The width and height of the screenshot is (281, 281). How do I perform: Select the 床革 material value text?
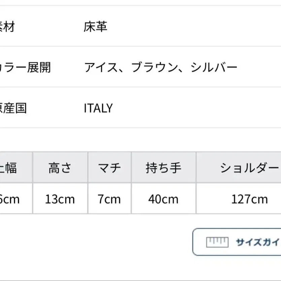(96, 27)
